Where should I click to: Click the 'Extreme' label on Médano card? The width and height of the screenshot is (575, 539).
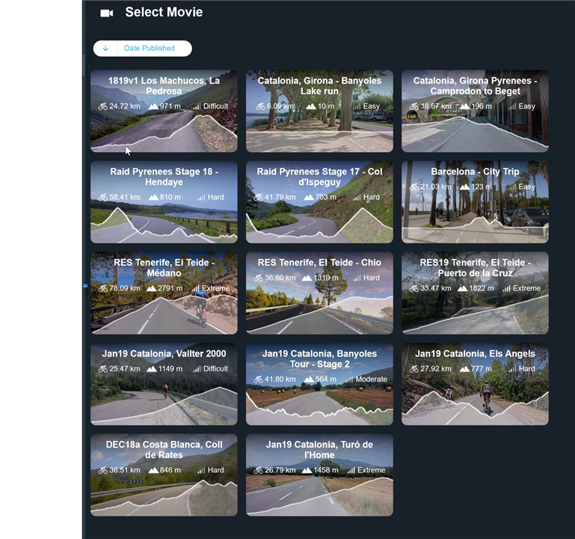[215, 289]
